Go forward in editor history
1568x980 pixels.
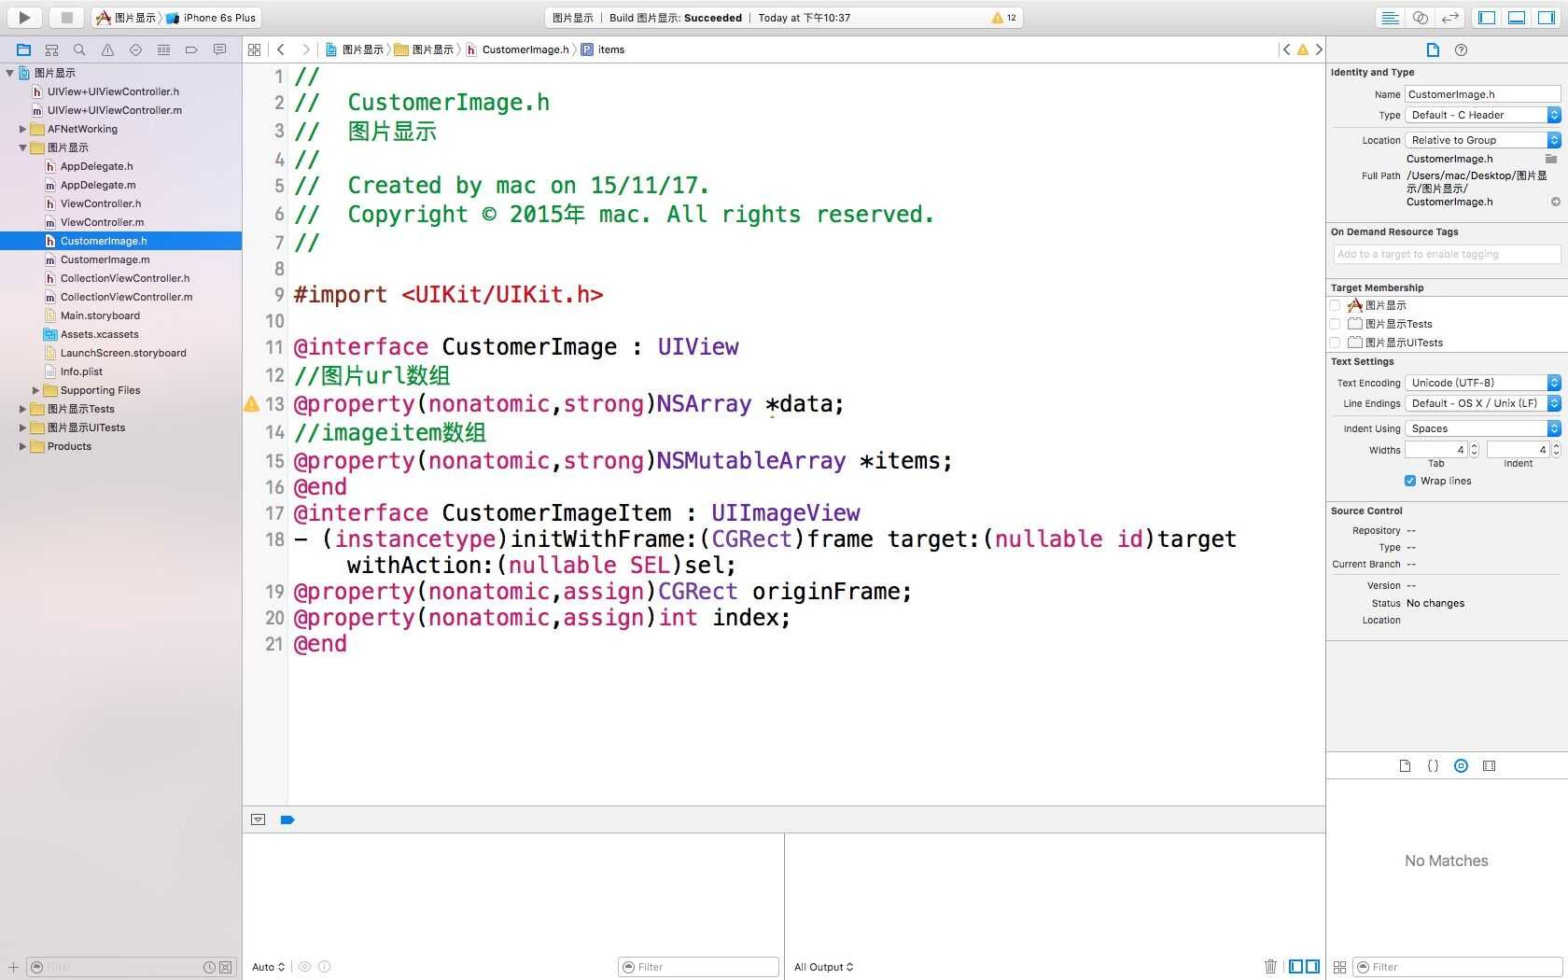[305, 49]
